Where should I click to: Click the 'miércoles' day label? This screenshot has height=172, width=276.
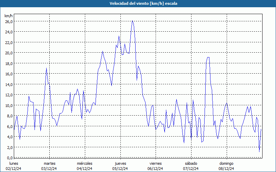[x=85, y=164]
